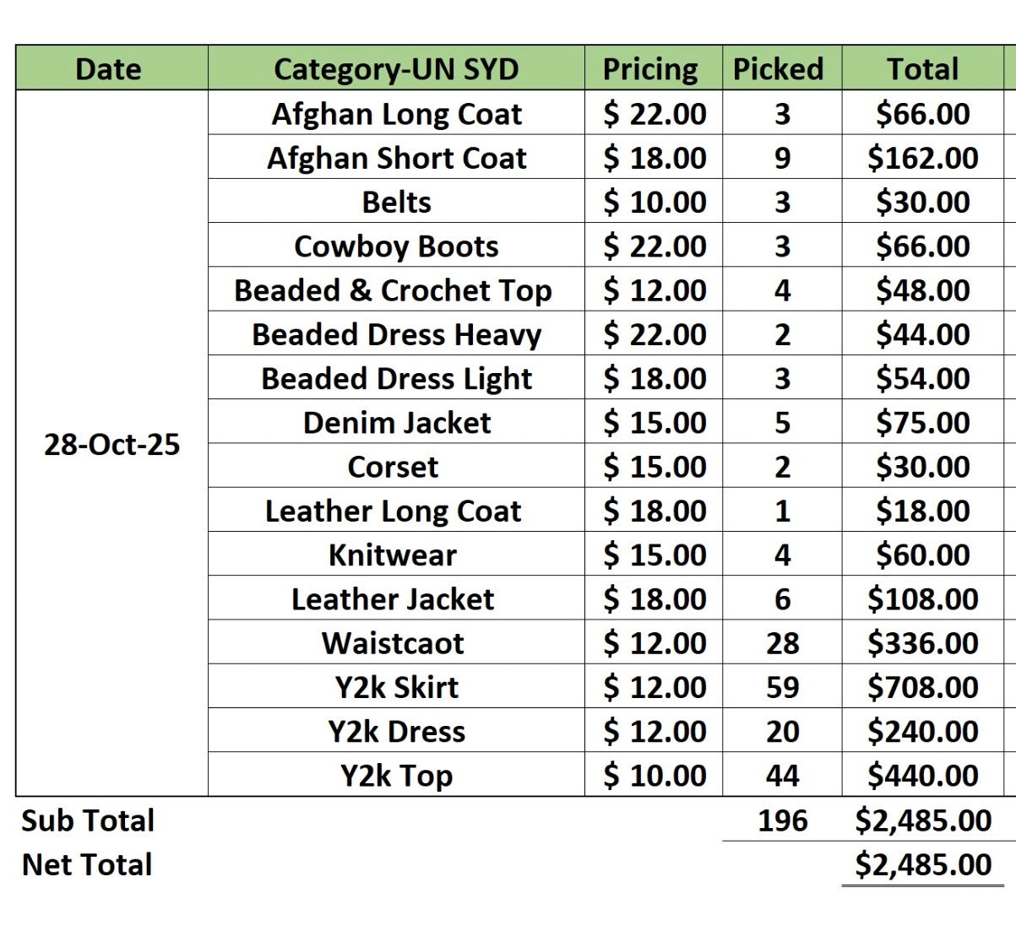
Task: Select the Sub Total label cell
Action: pos(88,820)
